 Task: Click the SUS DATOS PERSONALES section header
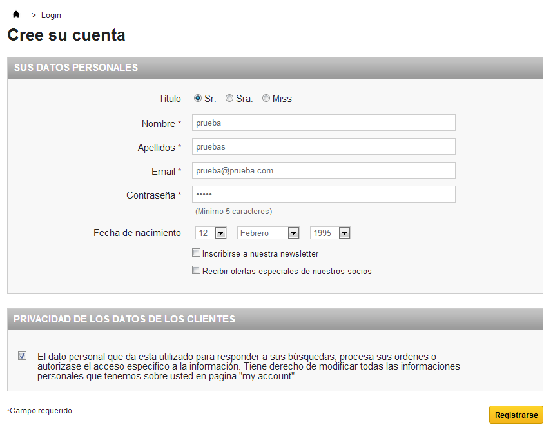point(275,68)
